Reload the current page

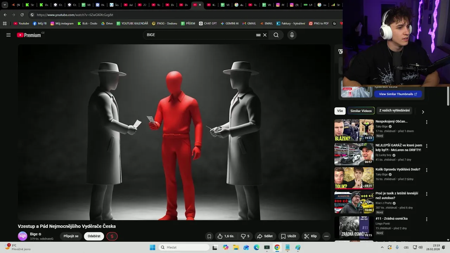pos(22,15)
